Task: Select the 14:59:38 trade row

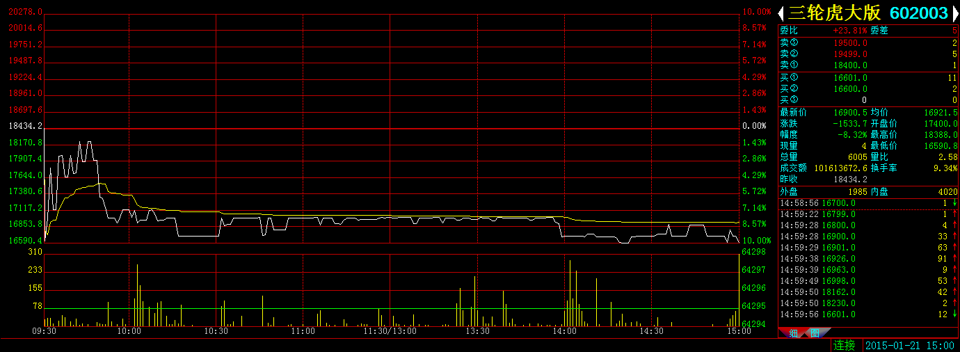Action: click(868, 259)
